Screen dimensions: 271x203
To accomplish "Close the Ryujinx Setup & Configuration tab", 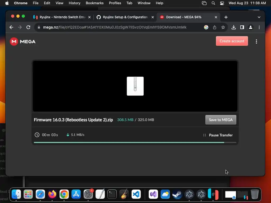I will 153,17.
